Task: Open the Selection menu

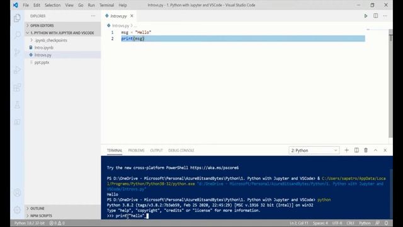Action: (53, 5)
